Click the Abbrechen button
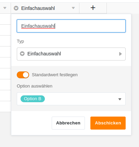 pyautogui.click(x=68, y=123)
